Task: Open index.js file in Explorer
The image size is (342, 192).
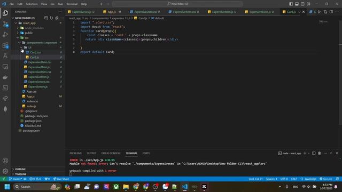Action: pyautogui.click(x=32, y=106)
